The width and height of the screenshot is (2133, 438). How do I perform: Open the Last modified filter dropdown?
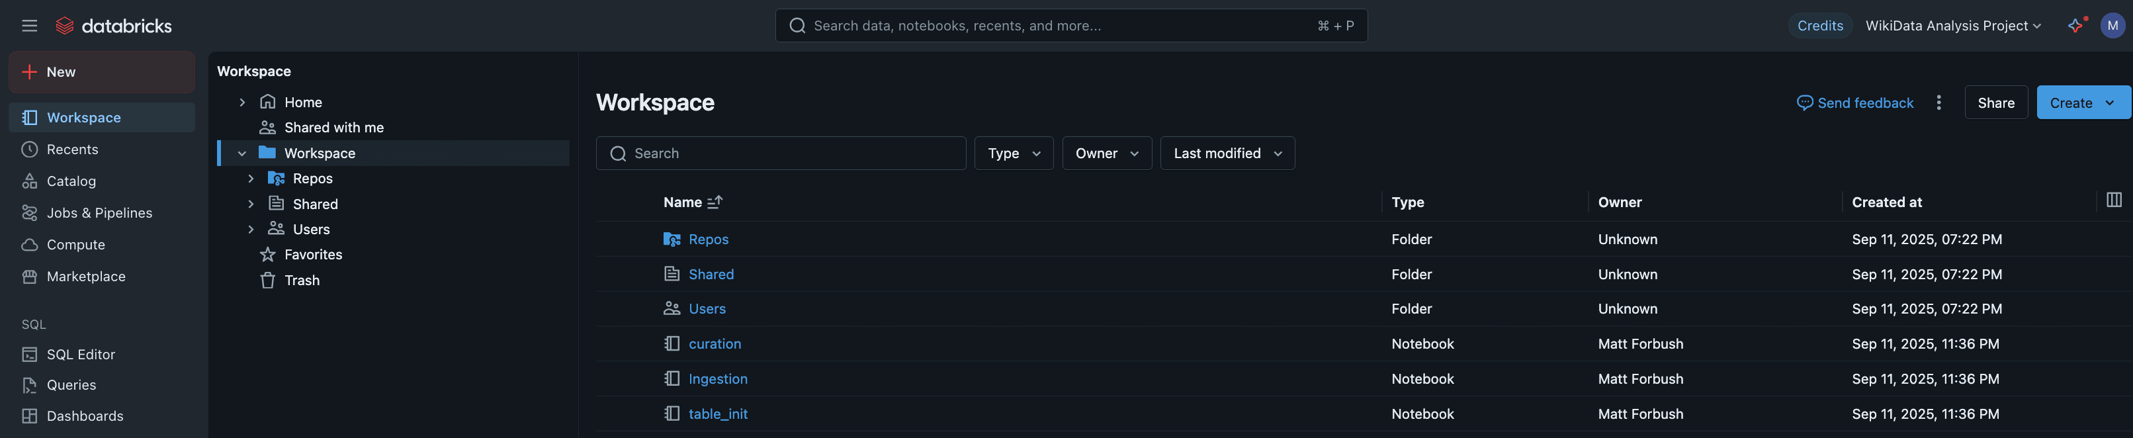[x=1227, y=153]
